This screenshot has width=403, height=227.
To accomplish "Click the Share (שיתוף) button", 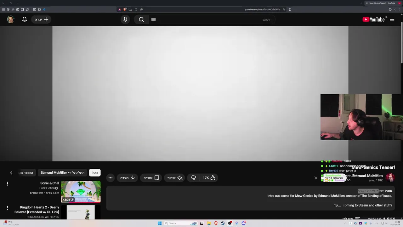I will 175,178.
